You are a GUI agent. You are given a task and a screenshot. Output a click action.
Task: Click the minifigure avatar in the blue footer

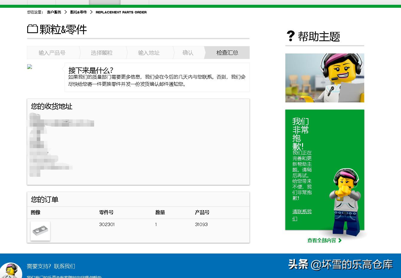(11, 271)
